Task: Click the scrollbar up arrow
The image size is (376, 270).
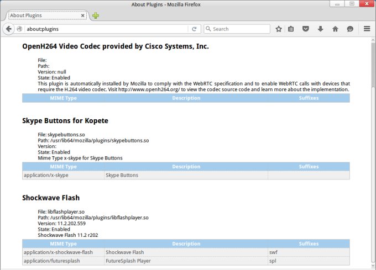Action: (373, 40)
